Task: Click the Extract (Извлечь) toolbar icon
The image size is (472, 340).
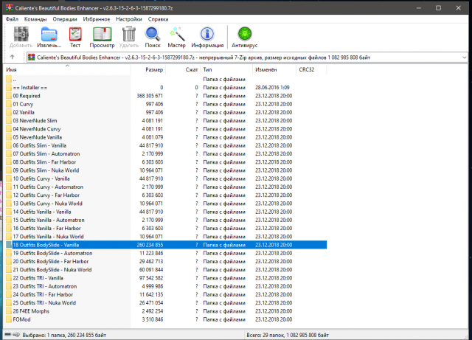Action: tap(49, 36)
